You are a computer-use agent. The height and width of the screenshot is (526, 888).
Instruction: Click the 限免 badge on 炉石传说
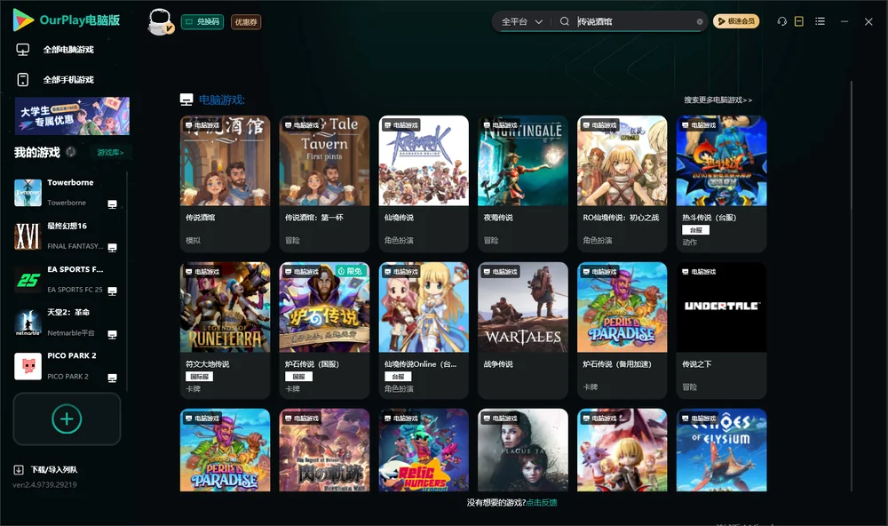click(350, 272)
